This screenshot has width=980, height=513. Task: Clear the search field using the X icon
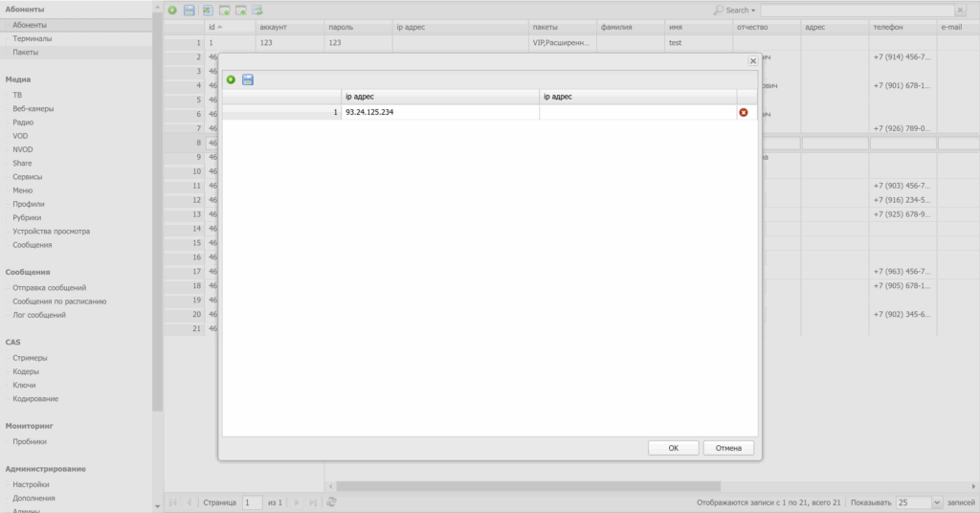(x=960, y=11)
